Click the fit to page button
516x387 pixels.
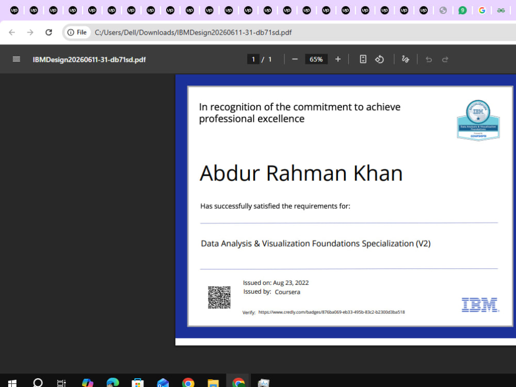point(363,59)
